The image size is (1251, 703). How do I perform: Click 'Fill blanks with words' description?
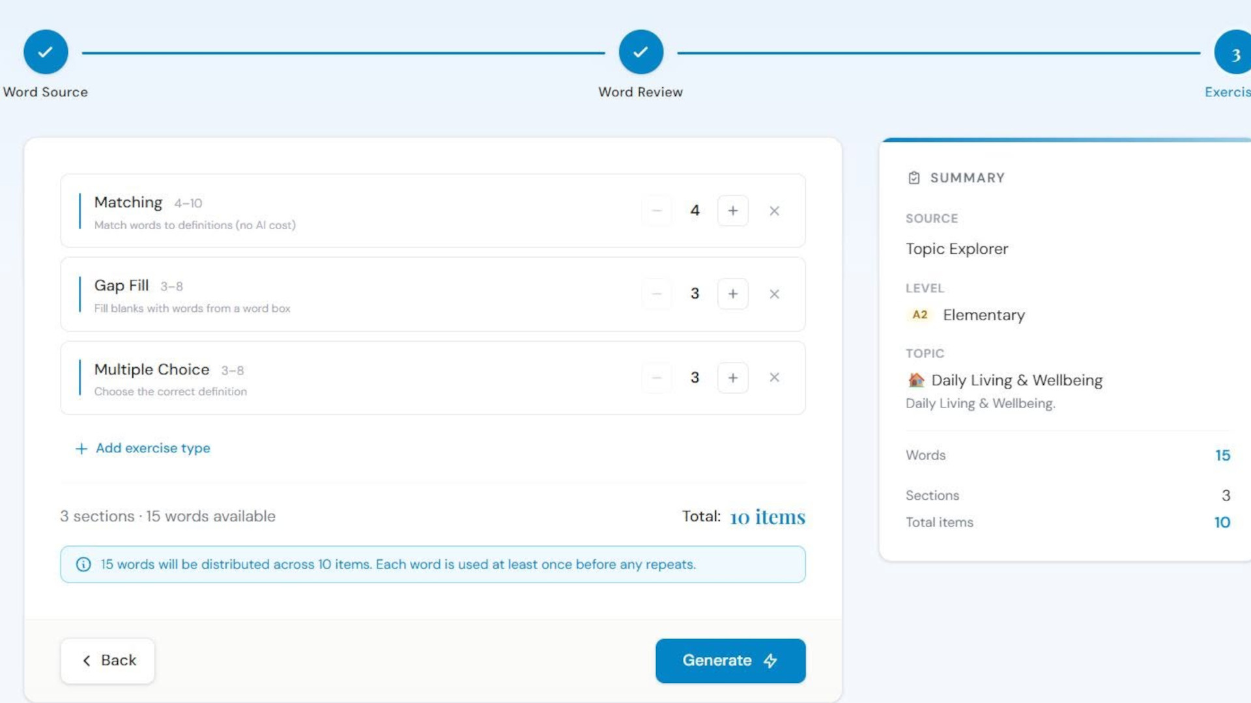192,309
